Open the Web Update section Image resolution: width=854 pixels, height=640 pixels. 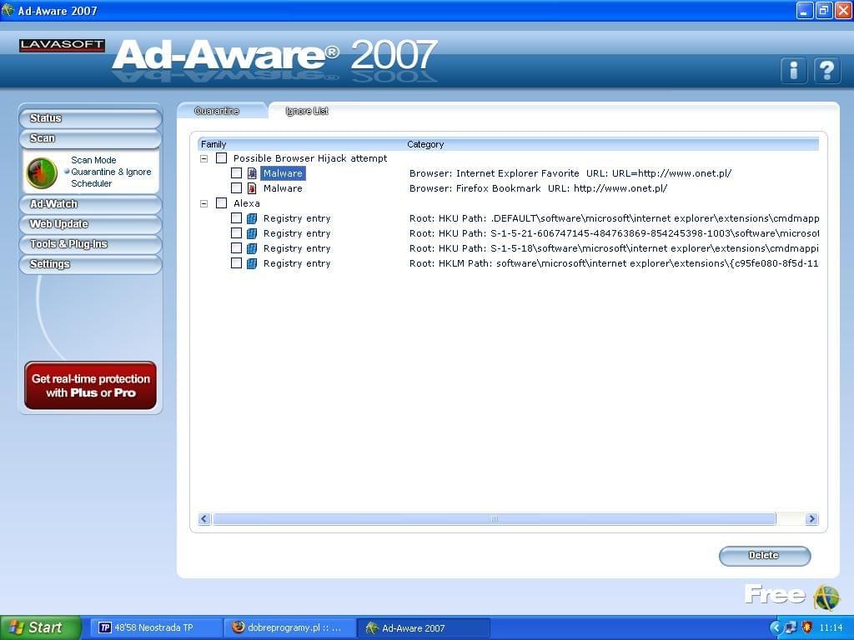pyautogui.click(x=90, y=224)
